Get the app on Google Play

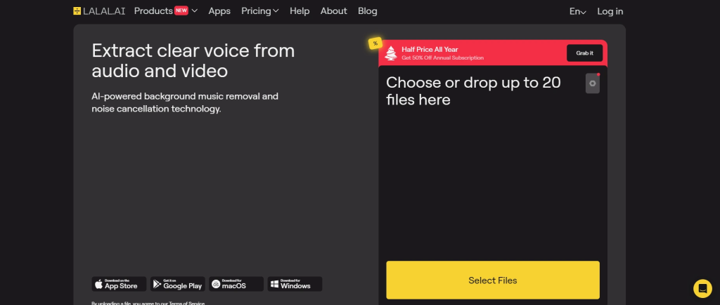pyautogui.click(x=177, y=284)
